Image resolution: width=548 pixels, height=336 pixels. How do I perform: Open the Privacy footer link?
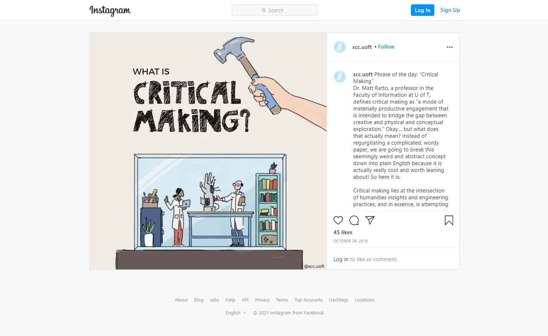[262, 300]
